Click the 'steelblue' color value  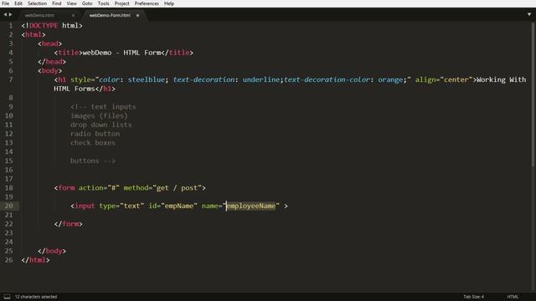(x=146, y=79)
